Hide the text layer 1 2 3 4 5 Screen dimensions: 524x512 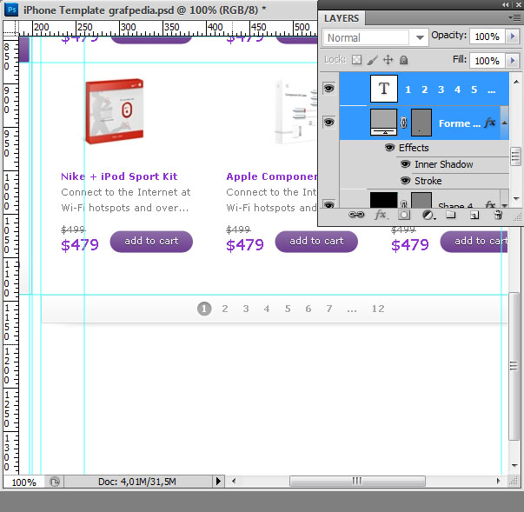(328, 89)
